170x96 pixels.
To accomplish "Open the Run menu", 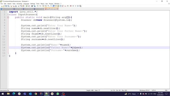I will 47,4.
